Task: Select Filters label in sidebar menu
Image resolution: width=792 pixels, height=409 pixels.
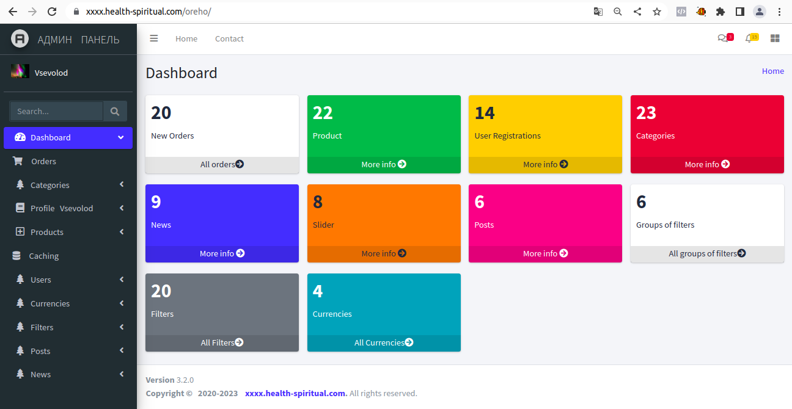Action: [x=42, y=327]
